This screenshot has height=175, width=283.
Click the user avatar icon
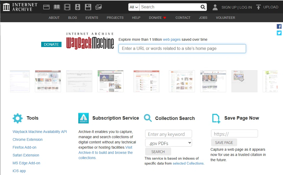(x=215, y=7)
